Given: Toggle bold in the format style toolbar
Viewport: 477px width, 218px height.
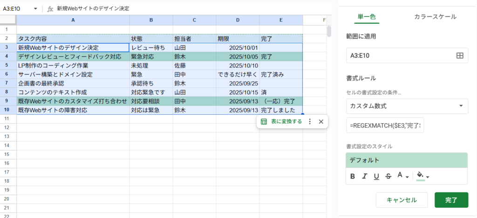Looking at the screenshot, I should tap(353, 176).
